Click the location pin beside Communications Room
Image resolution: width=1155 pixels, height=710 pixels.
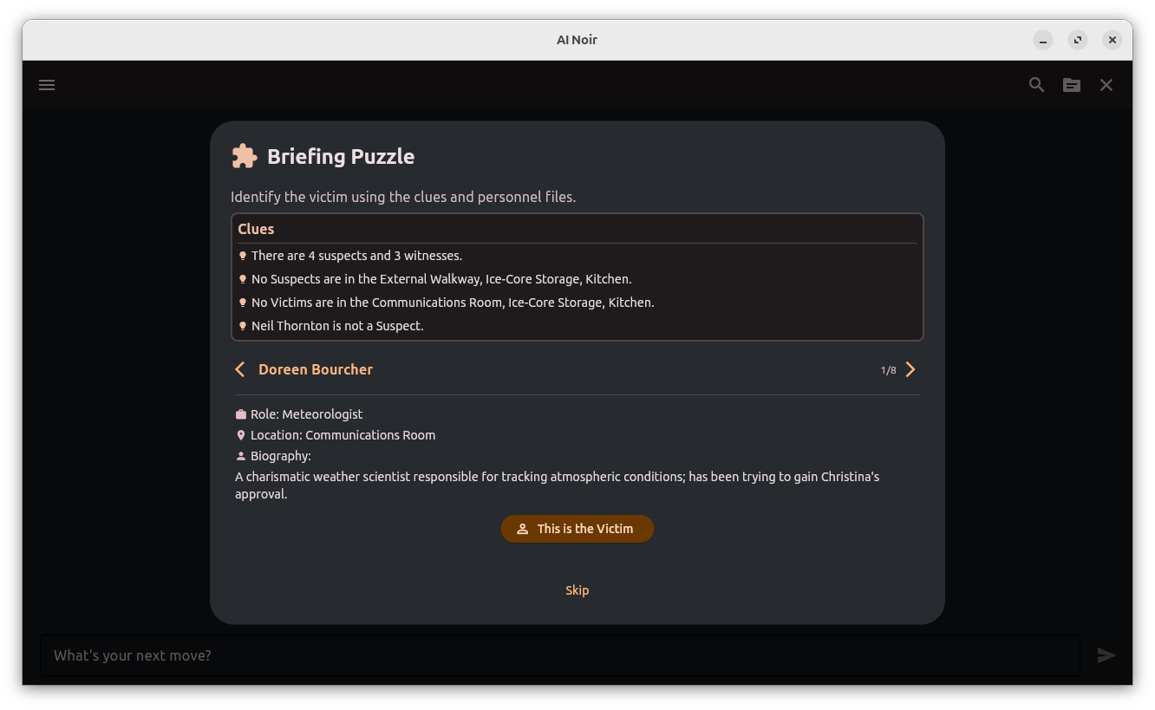click(240, 434)
